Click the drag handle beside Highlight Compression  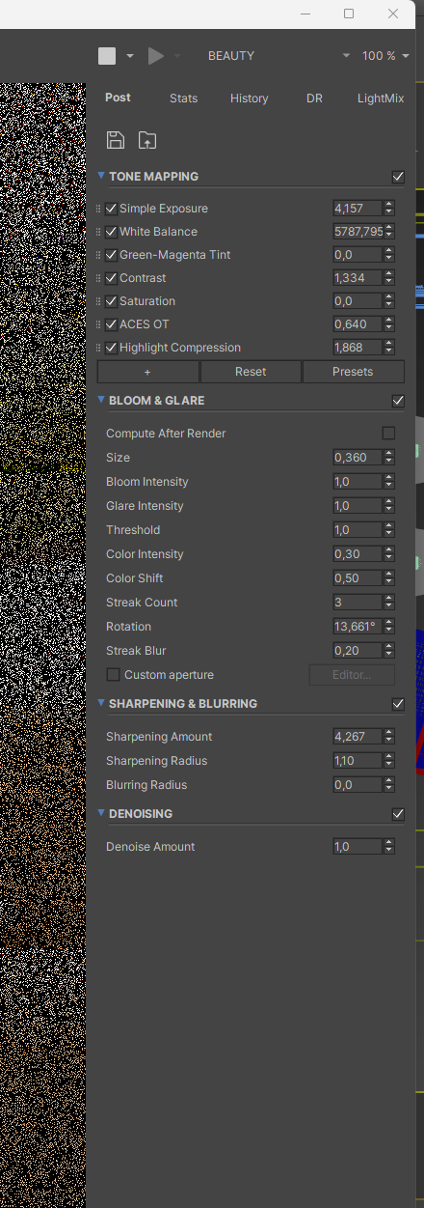coord(99,348)
